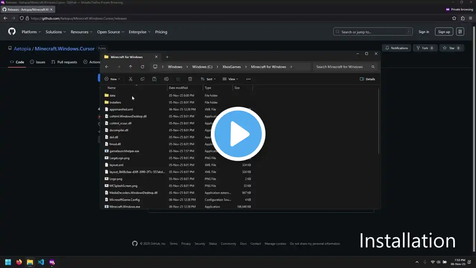Select the Minecraft.Windows.exe file
The width and height of the screenshot is (476, 268).
pos(125,207)
